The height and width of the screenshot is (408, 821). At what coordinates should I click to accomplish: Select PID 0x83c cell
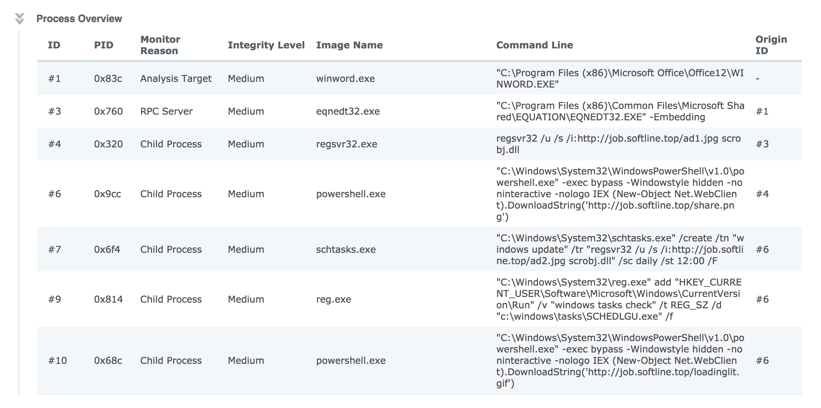[108, 78]
